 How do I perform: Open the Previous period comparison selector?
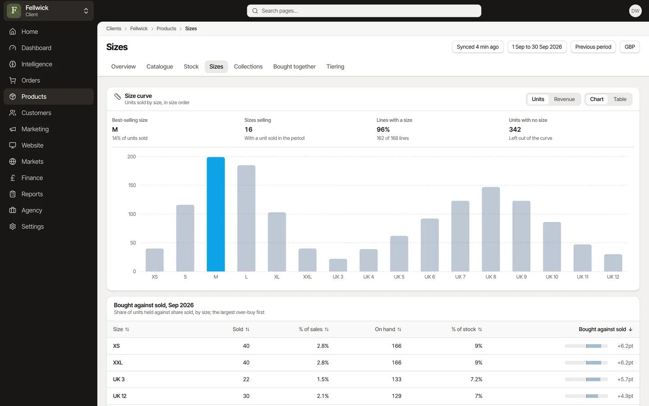[x=593, y=47]
